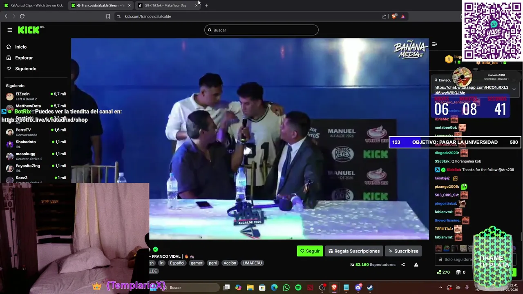Open a new browser tab
Image resolution: width=523 pixels, height=294 pixels.
pos(206,5)
